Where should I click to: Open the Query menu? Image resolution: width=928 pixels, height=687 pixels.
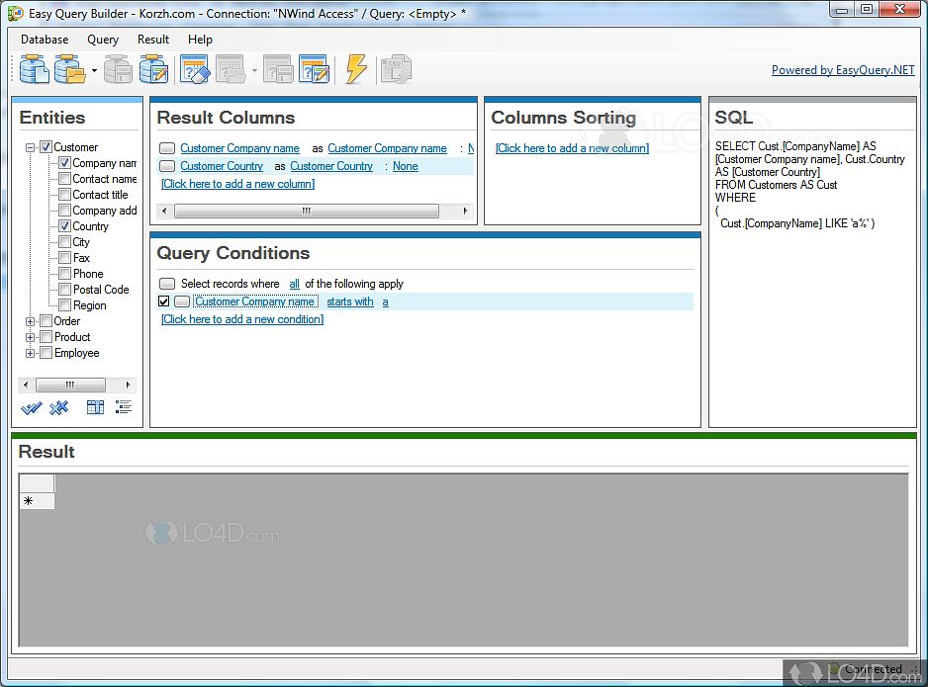pyautogui.click(x=102, y=40)
